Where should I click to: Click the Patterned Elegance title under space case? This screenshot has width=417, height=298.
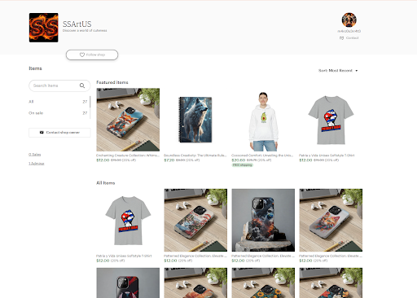(x=263, y=256)
